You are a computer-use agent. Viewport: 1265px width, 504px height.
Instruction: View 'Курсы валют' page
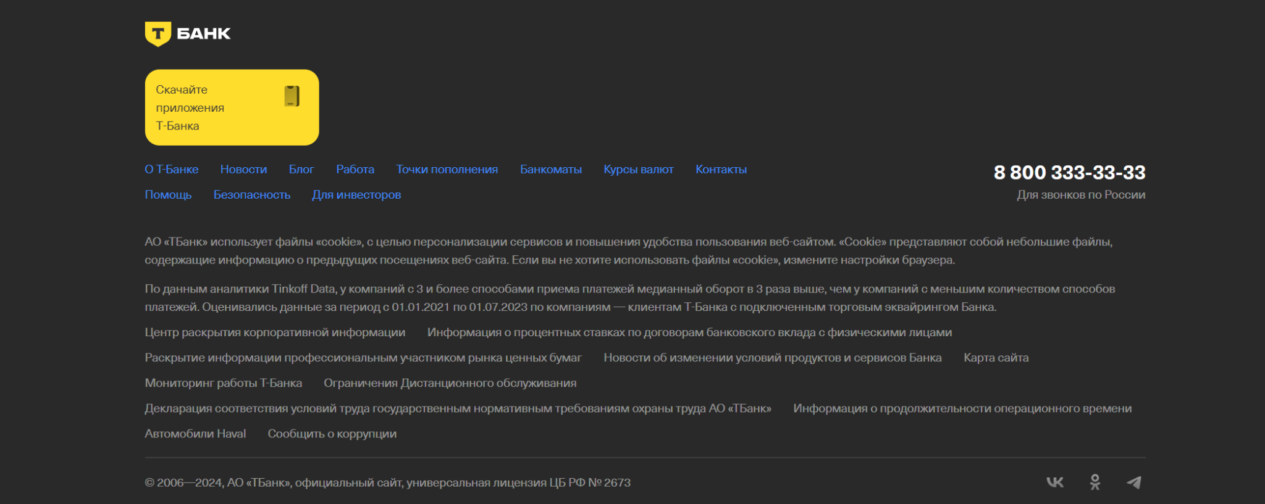pos(638,170)
